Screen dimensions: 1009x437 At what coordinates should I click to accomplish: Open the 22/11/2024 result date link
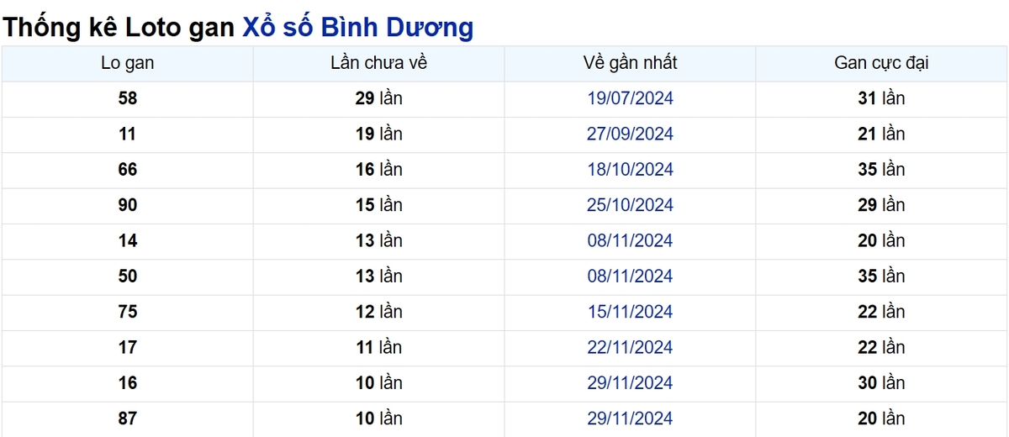630,347
